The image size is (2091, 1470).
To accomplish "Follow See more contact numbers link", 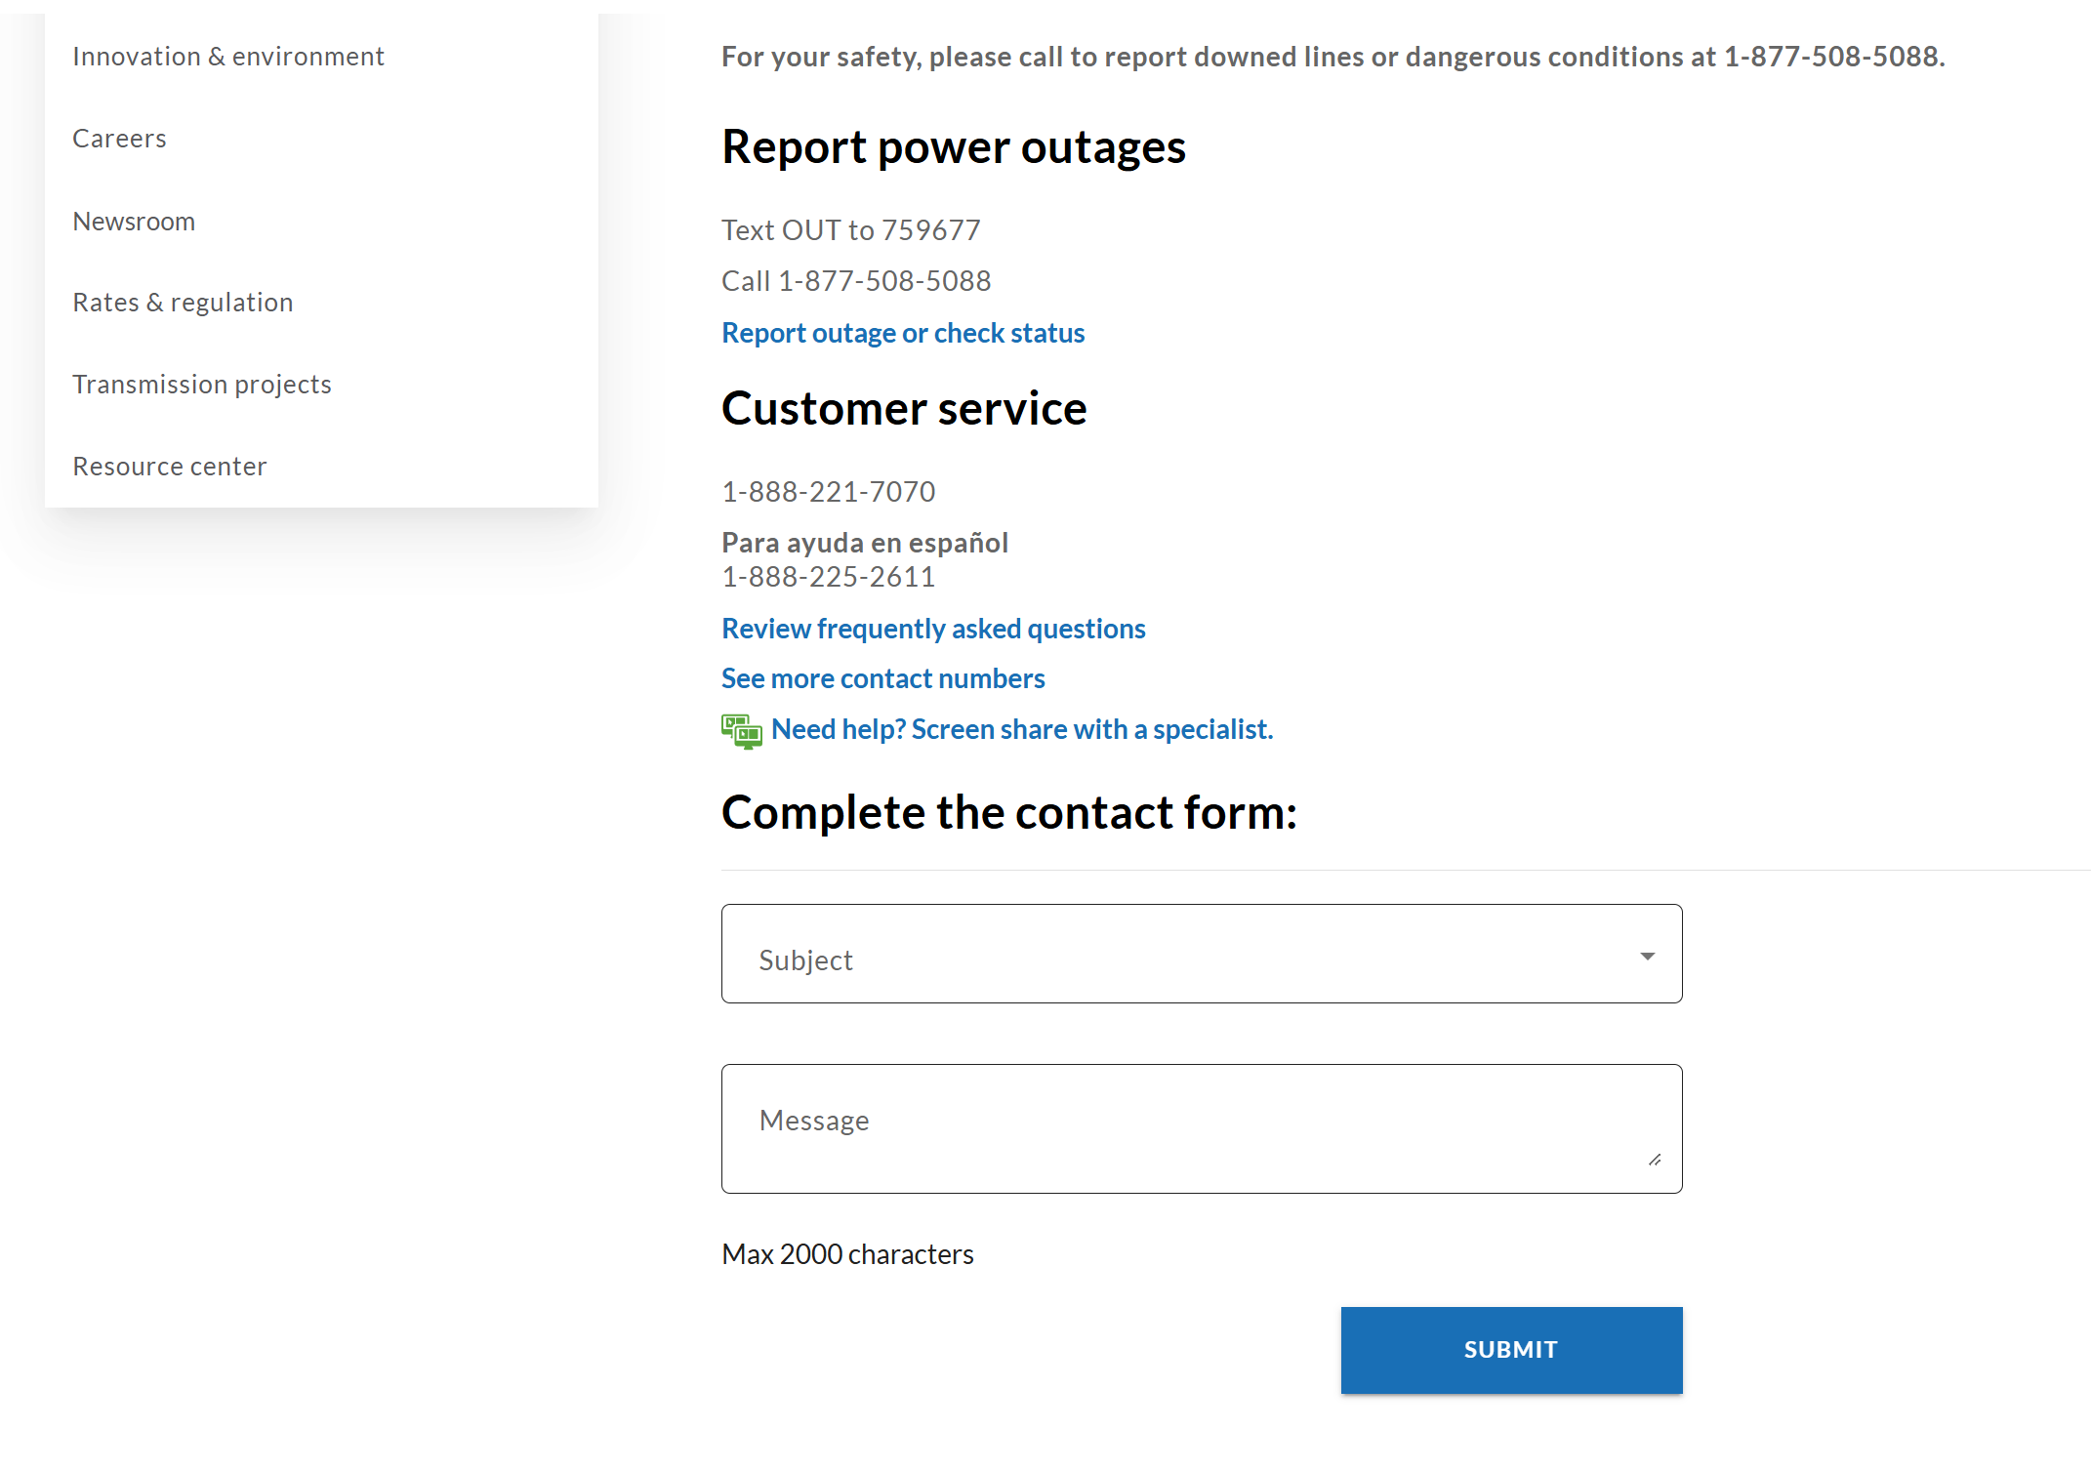I will (883, 678).
